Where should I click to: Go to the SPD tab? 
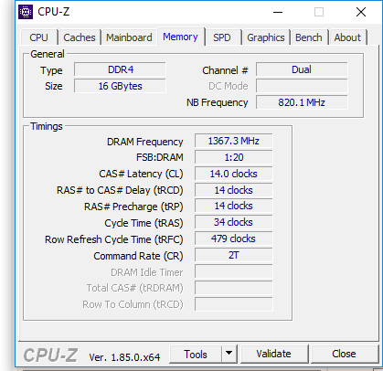tap(222, 37)
